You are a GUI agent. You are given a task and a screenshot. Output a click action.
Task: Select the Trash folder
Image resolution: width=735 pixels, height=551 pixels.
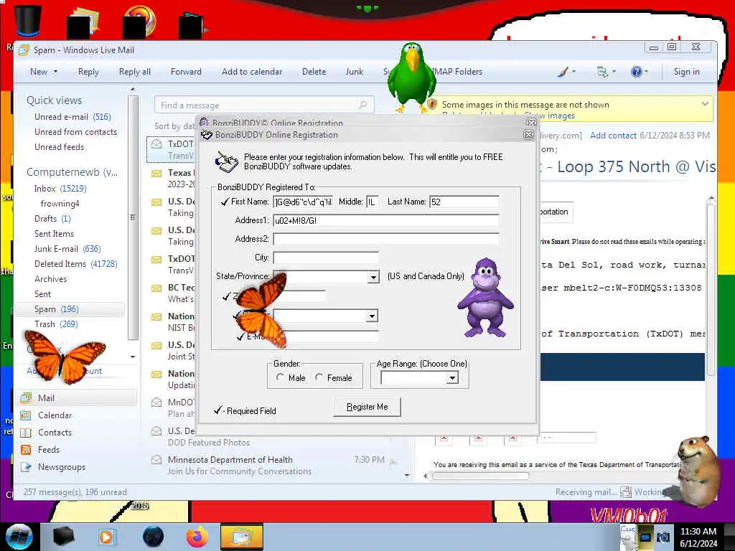pos(56,324)
